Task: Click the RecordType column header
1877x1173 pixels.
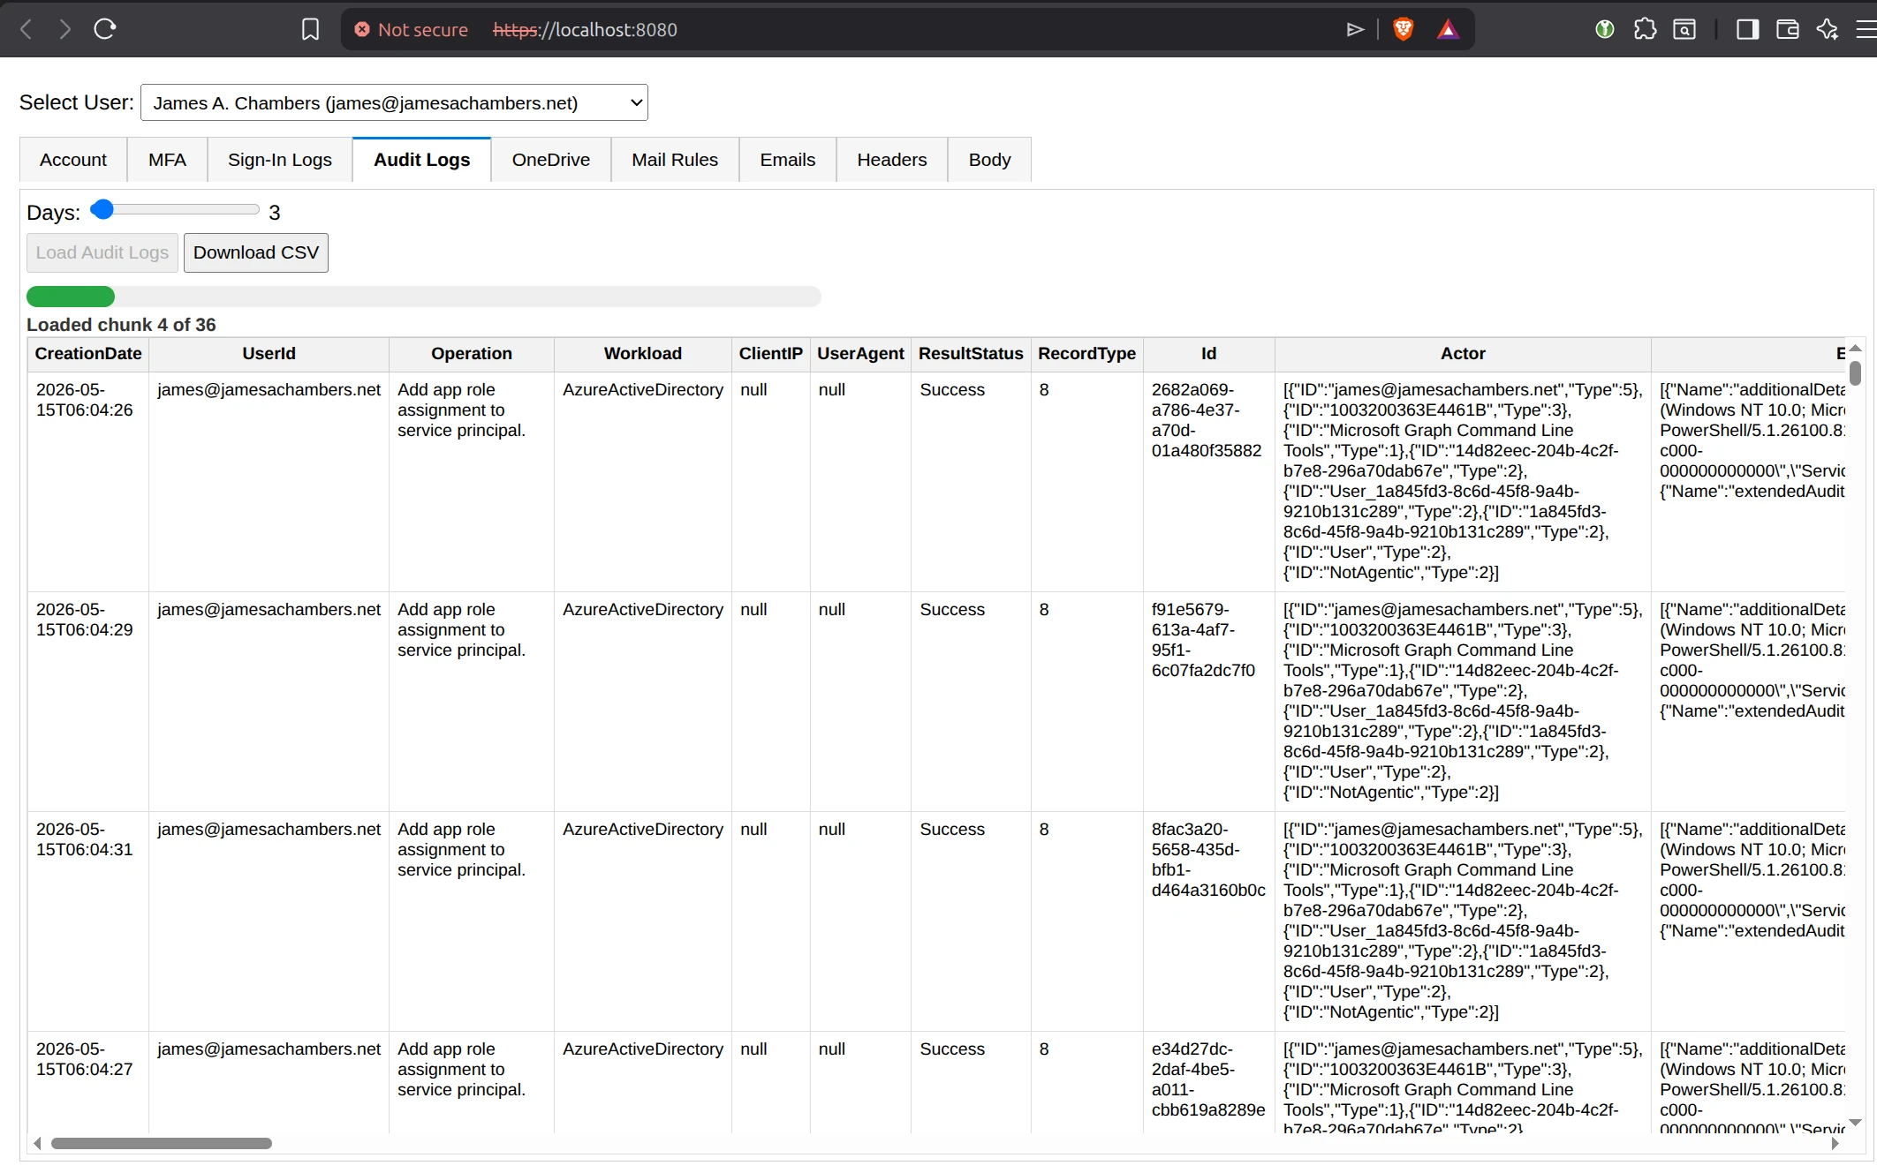Action: 1087,354
